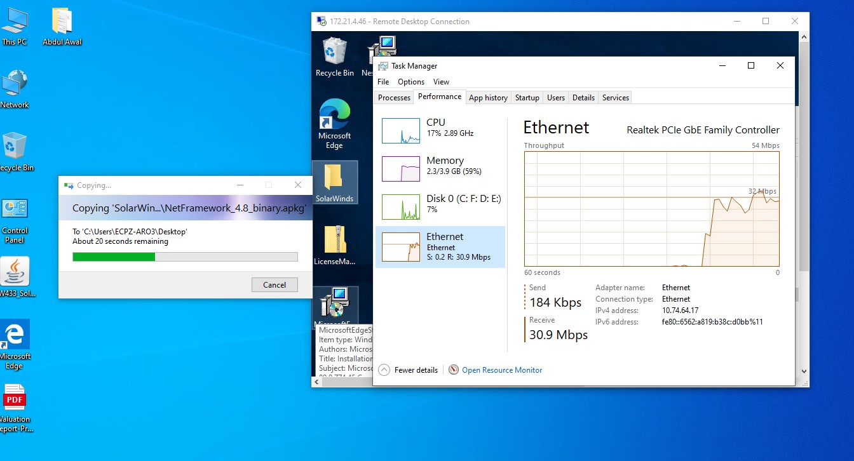854x461 pixels.
Task: Switch to the Details tab
Action: (x=583, y=98)
